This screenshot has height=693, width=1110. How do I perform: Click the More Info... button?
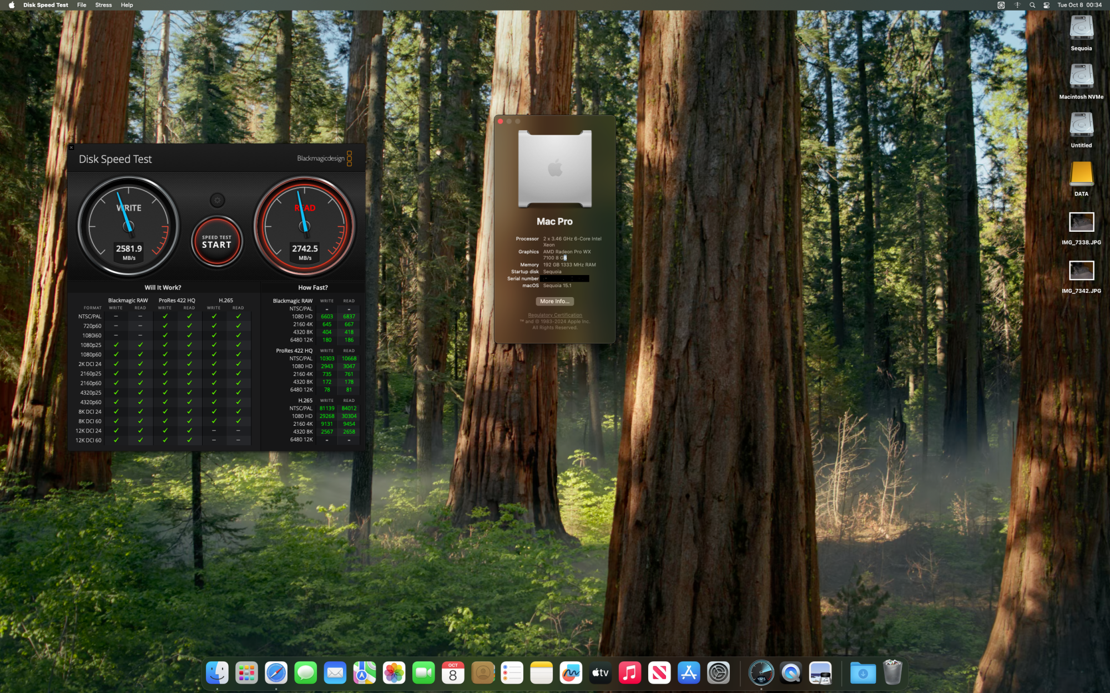click(554, 302)
